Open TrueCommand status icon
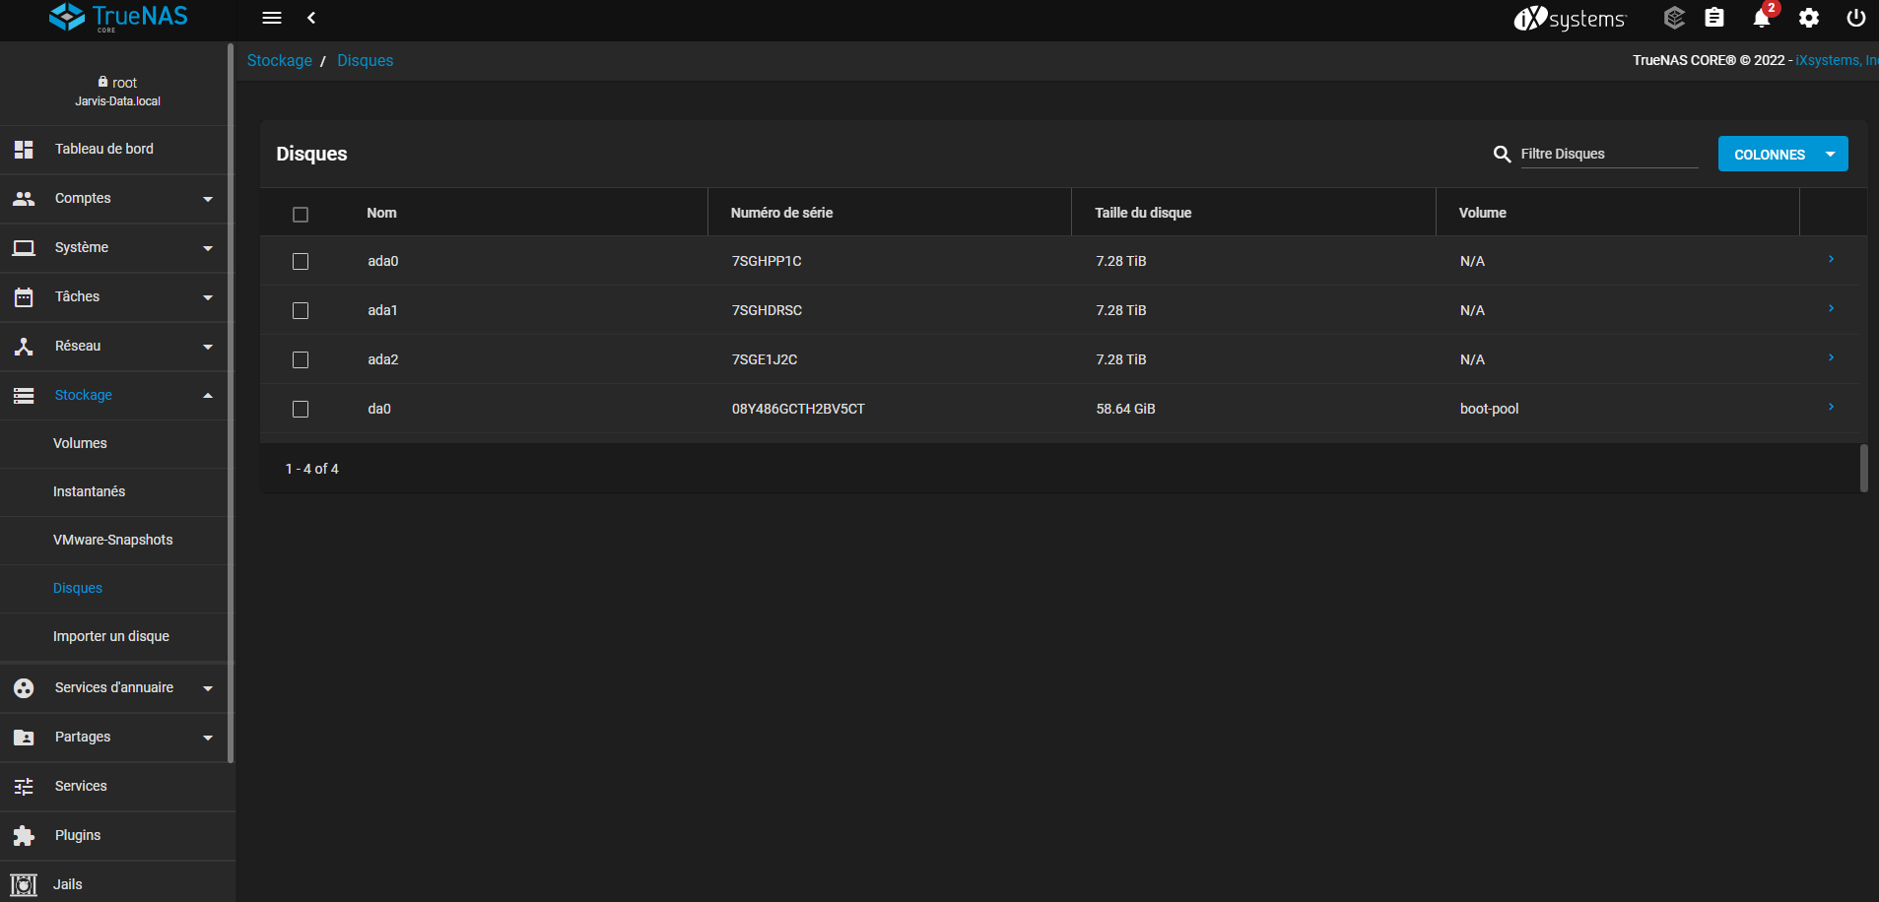Screen dimensions: 1879x902 (x=1674, y=18)
